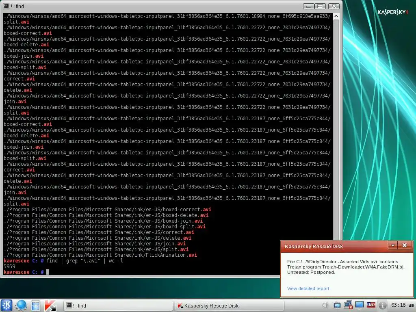Launch the web browser globe icon
The height and width of the screenshot is (312, 416).
coord(21,305)
